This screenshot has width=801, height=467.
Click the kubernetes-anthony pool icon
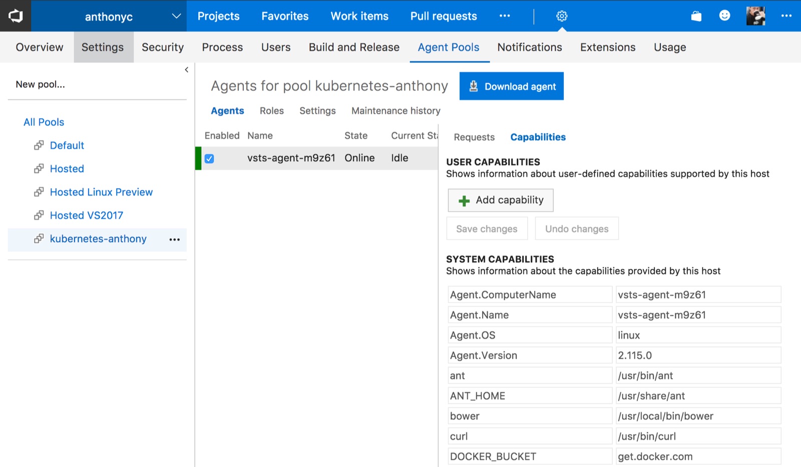(x=39, y=239)
